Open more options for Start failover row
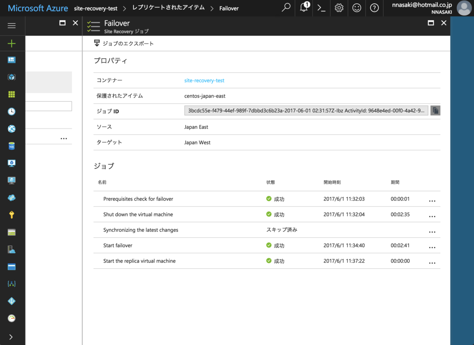 pyautogui.click(x=432, y=247)
